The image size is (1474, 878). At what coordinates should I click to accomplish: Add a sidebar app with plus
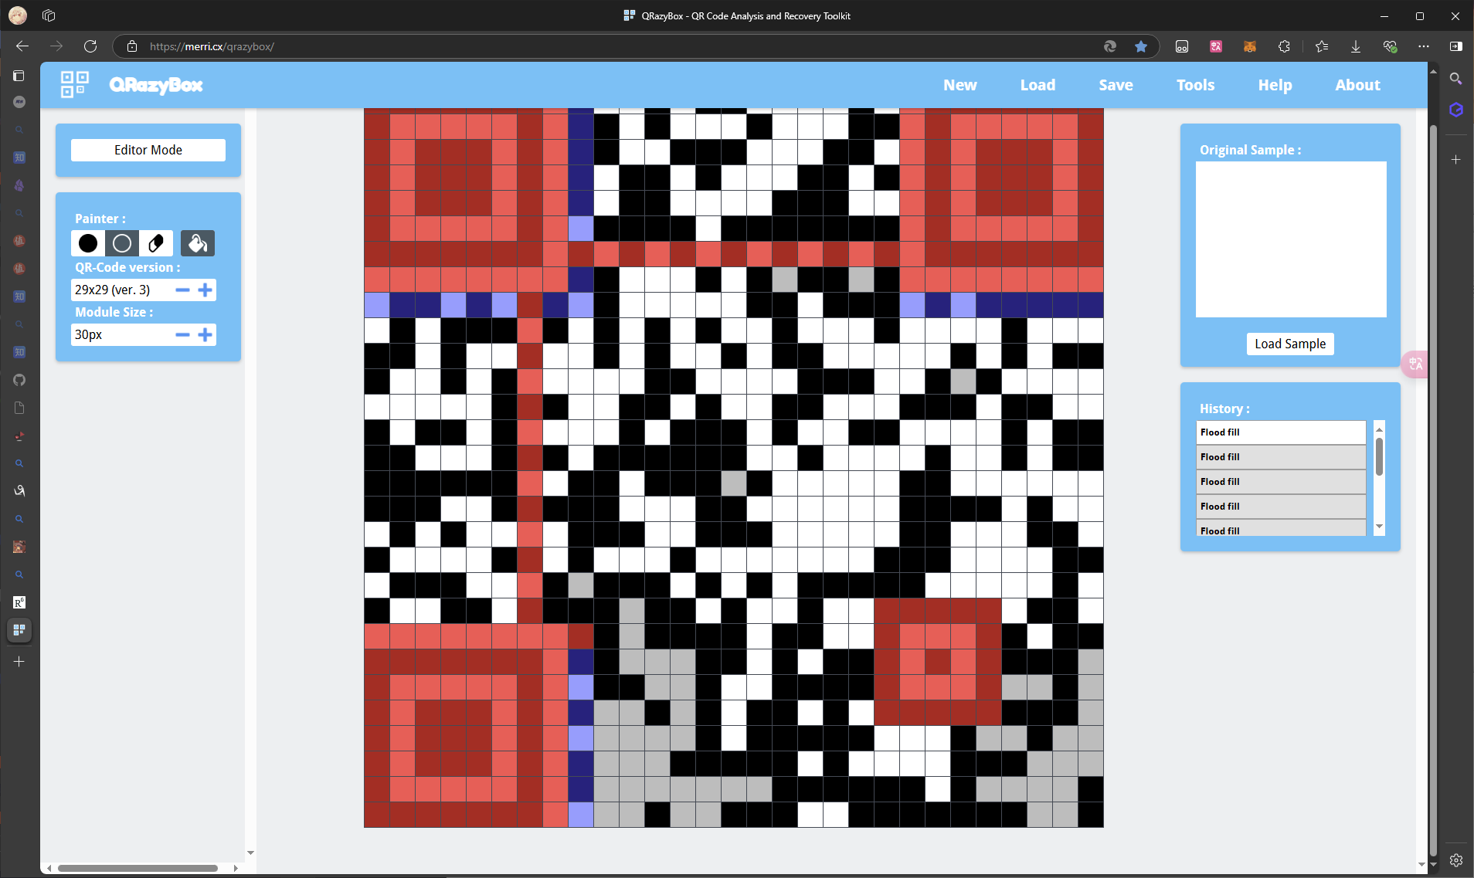tap(1456, 159)
